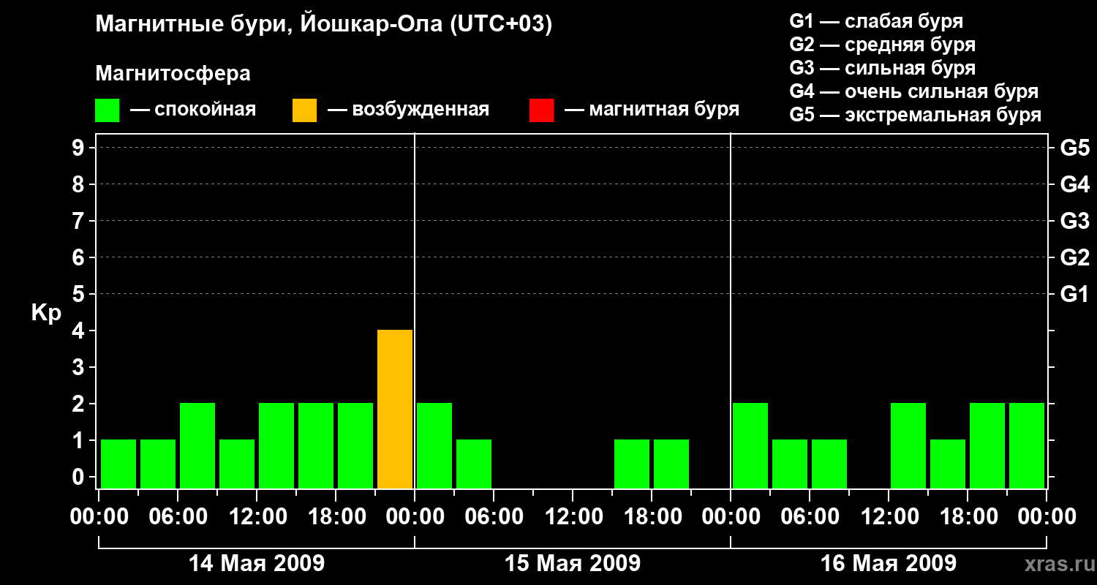Viewport: 1097px width, 585px height.
Task: Select the 'G4 — очень сильная буря' legend line
Action: click(913, 91)
